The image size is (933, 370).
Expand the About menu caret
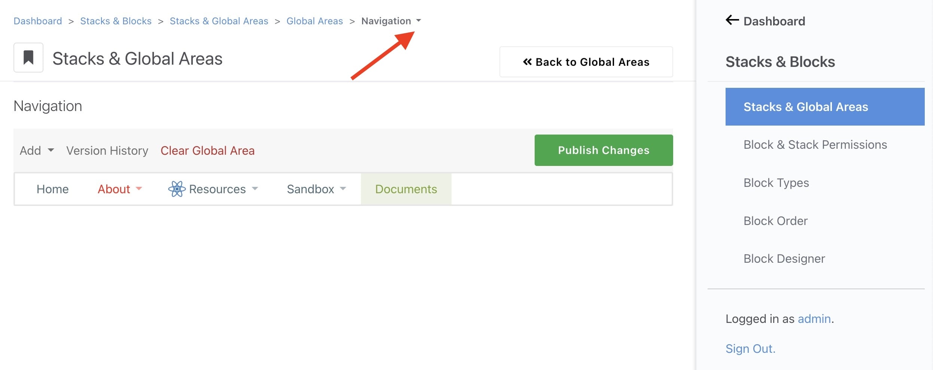coord(139,189)
